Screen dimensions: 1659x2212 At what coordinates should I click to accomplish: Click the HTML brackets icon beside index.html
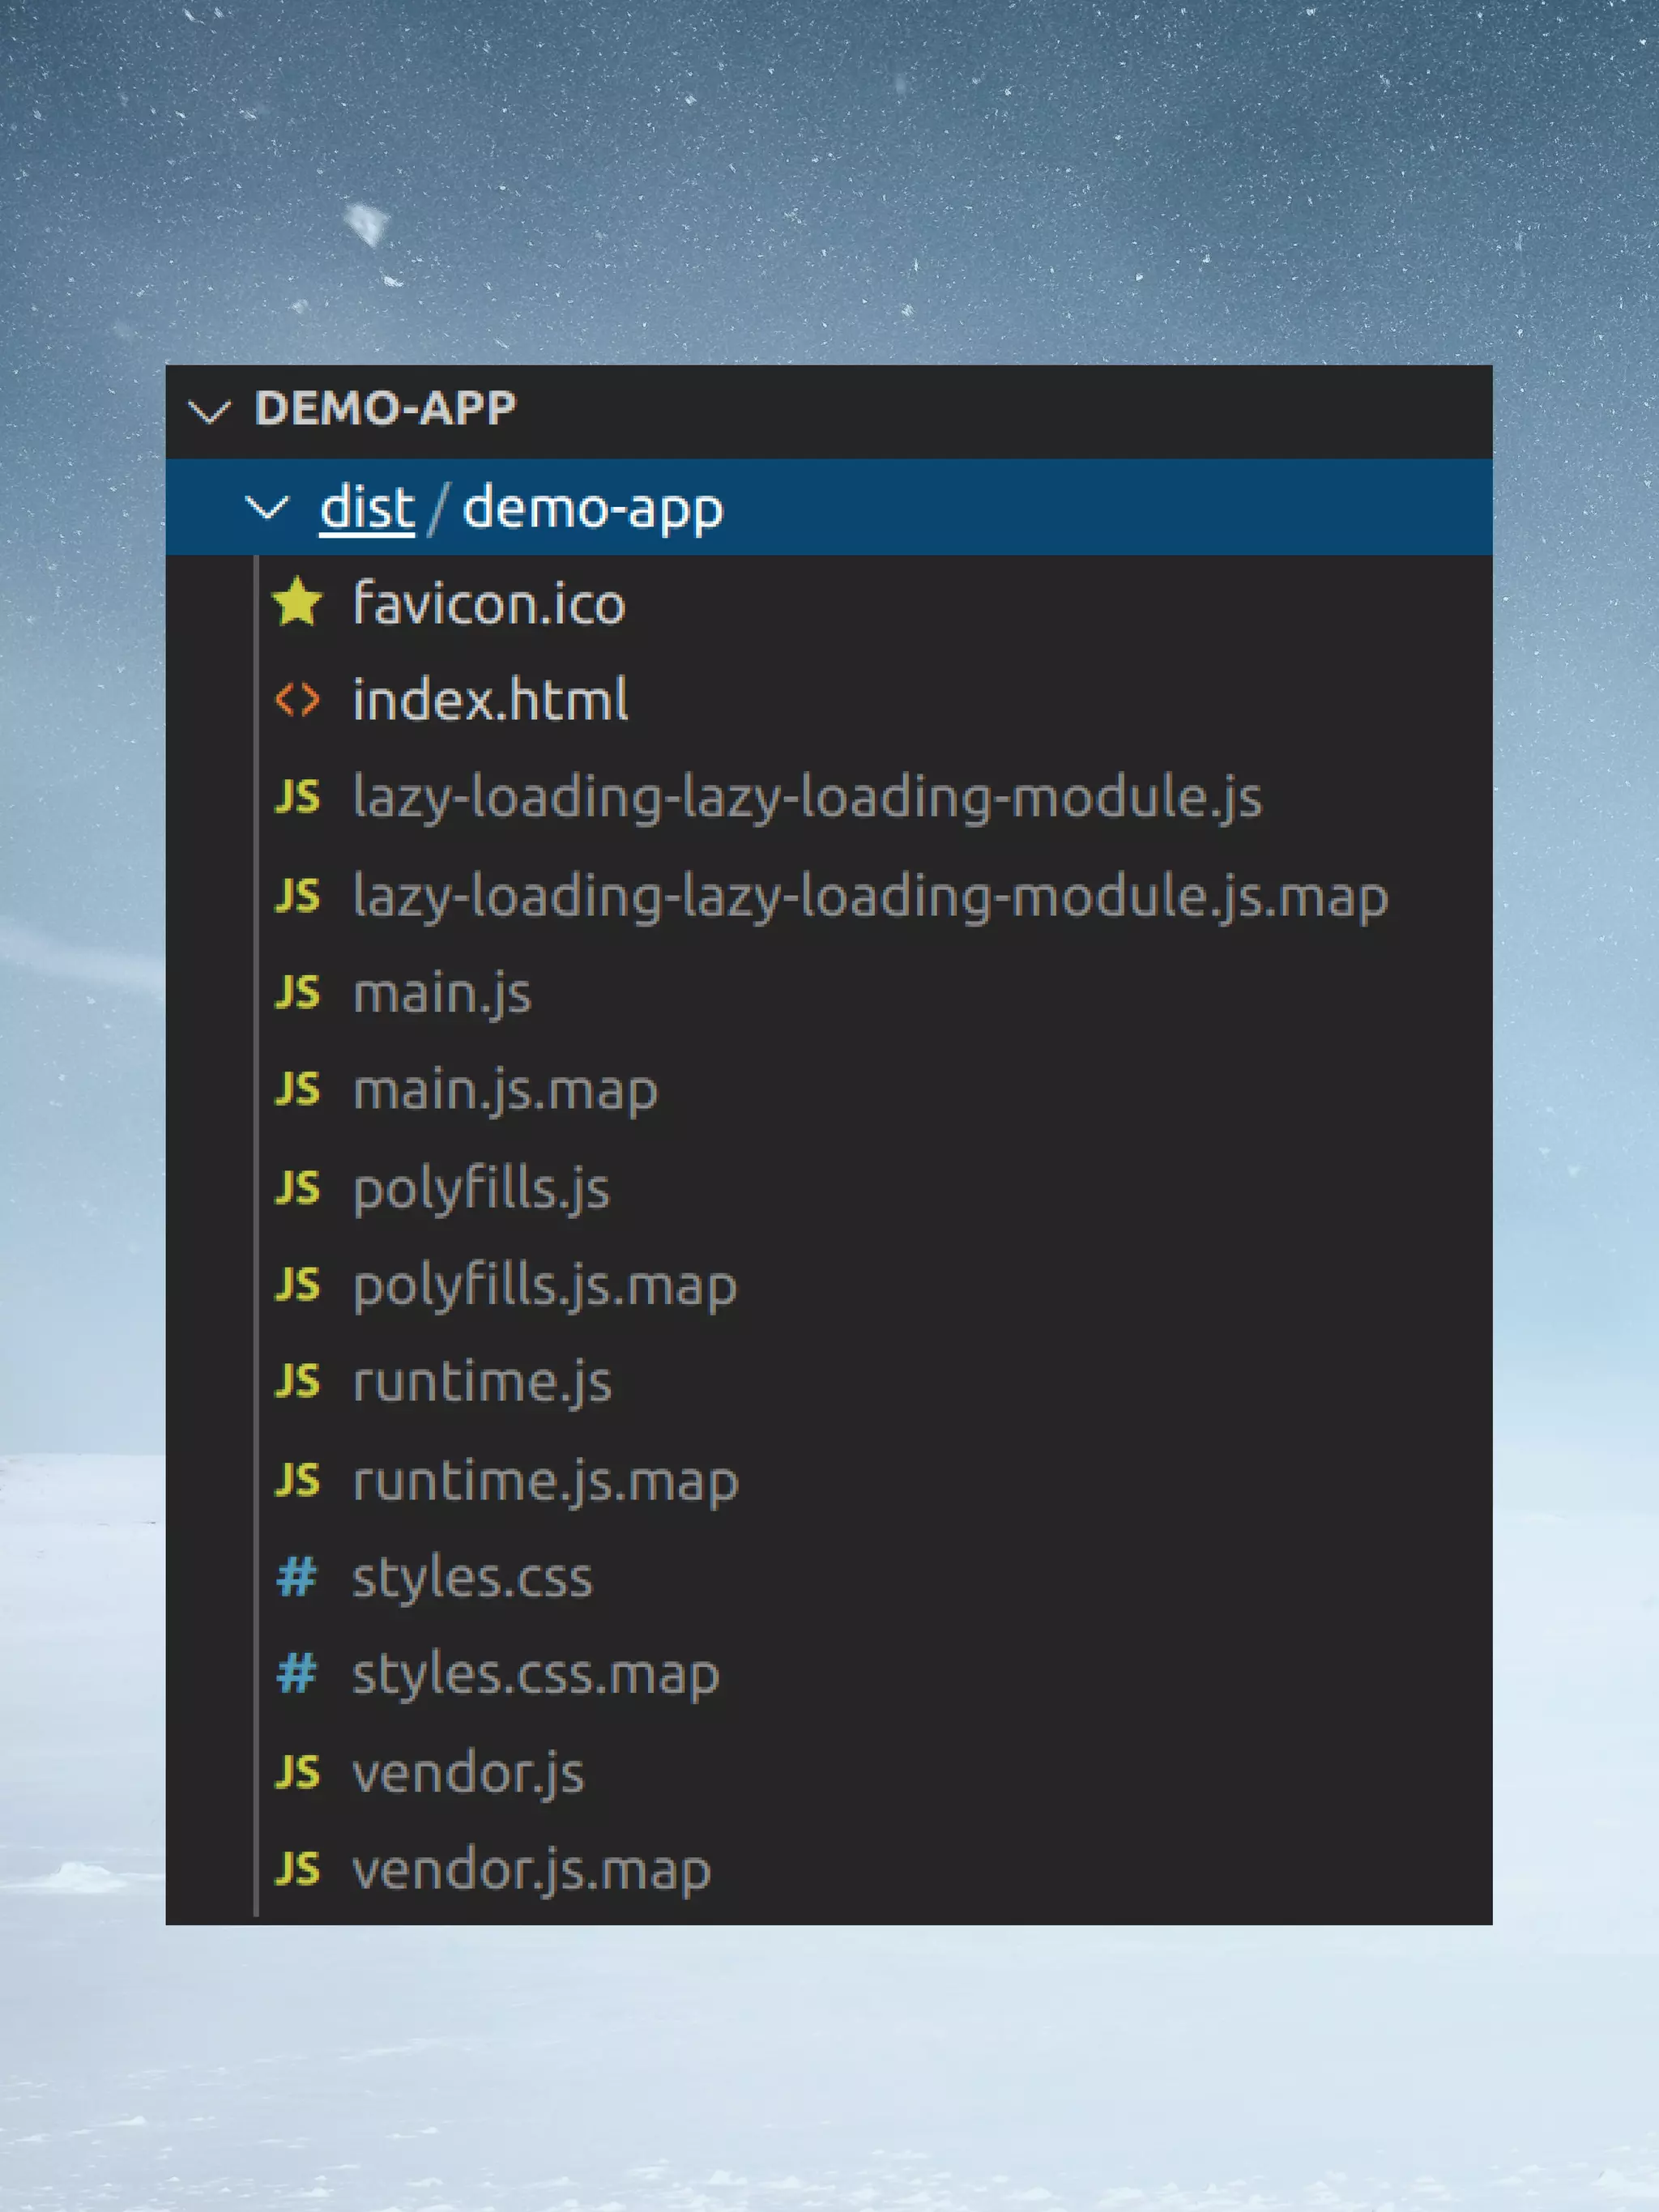coord(297,700)
